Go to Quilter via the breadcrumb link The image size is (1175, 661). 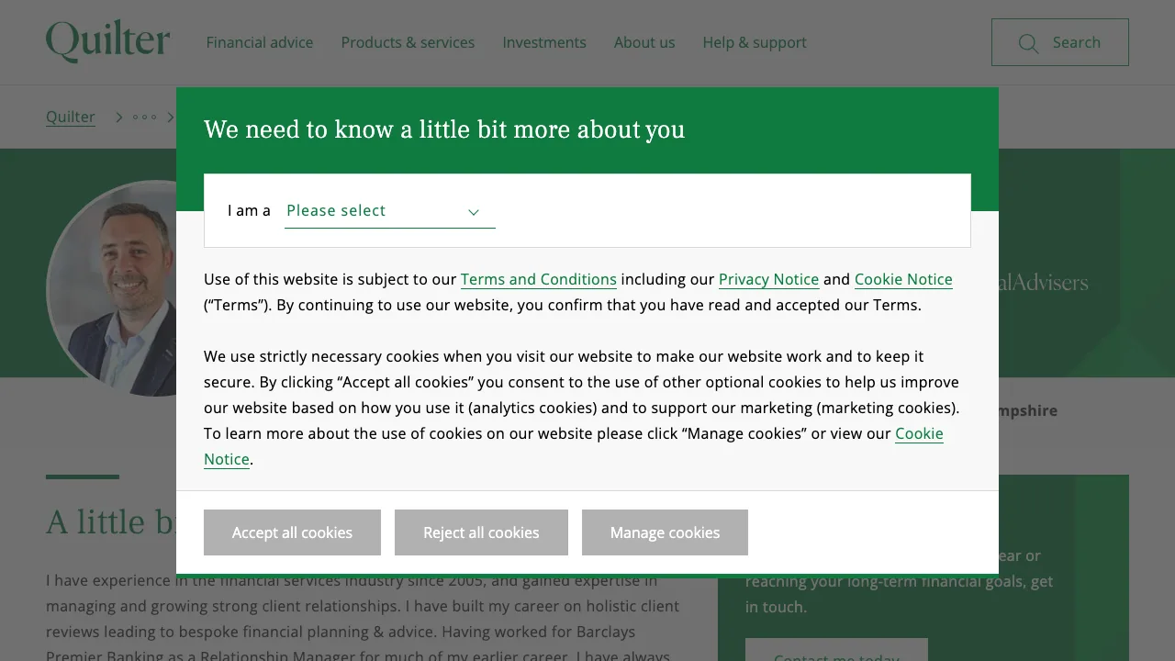(x=71, y=117)
